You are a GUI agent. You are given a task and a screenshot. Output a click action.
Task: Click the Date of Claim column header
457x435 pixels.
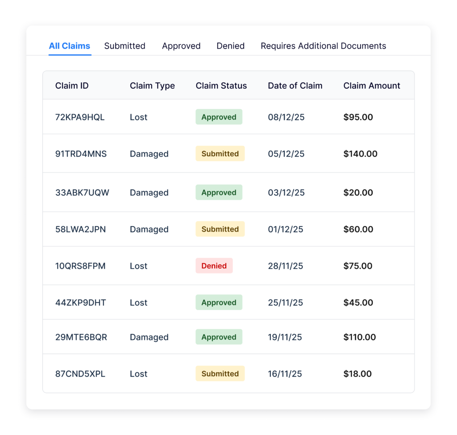(295, 86)
